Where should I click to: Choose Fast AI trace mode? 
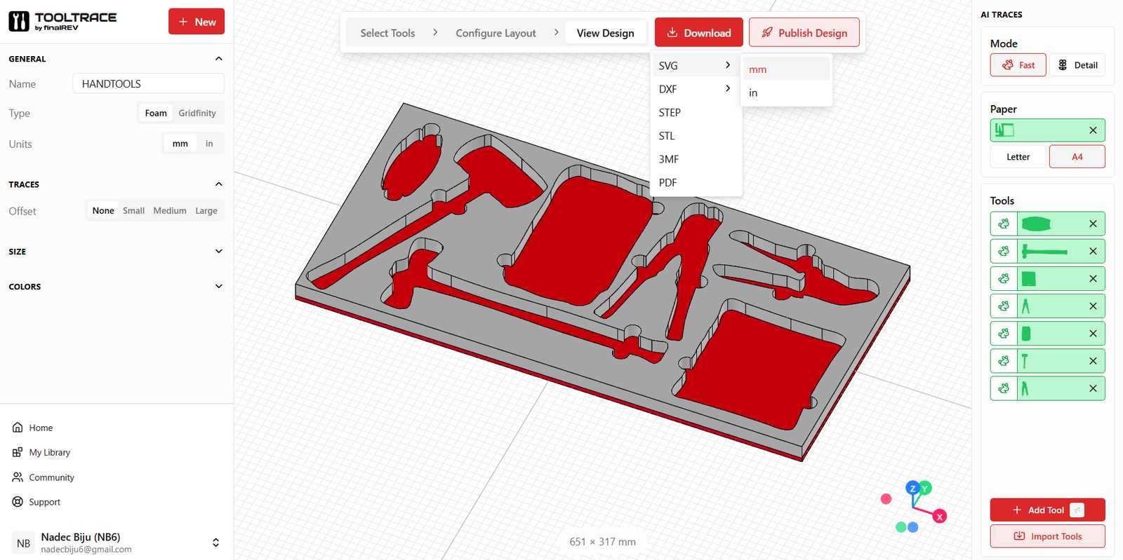tap(1018, 65)
